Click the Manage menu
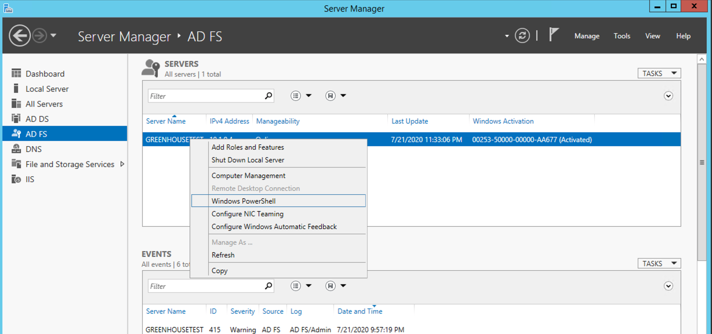Screen dimensions: 712x334 (x=587, y=36)
